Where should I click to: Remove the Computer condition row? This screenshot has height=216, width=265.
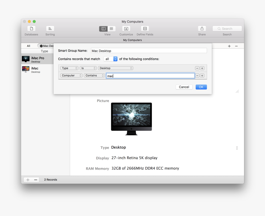[197, 76]
